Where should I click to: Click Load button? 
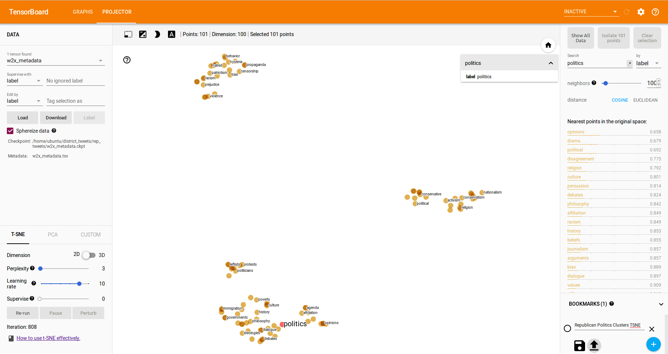tap(23, 118)
